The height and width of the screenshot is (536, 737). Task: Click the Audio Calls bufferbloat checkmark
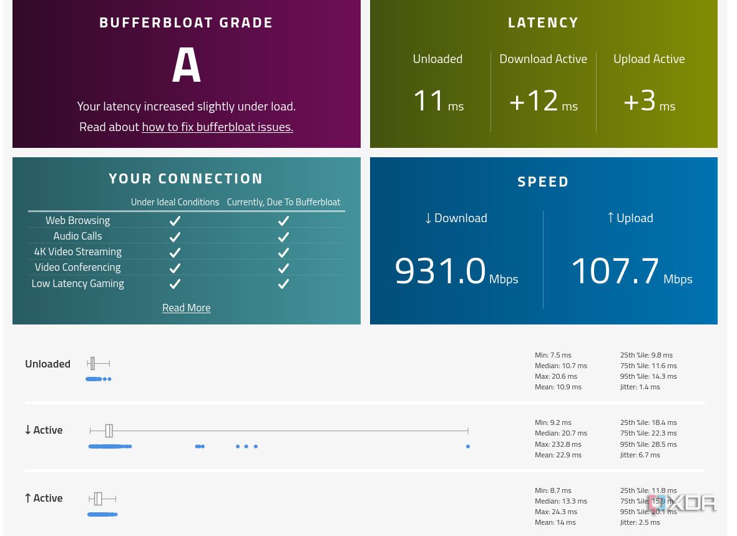(x=283, y=236)
